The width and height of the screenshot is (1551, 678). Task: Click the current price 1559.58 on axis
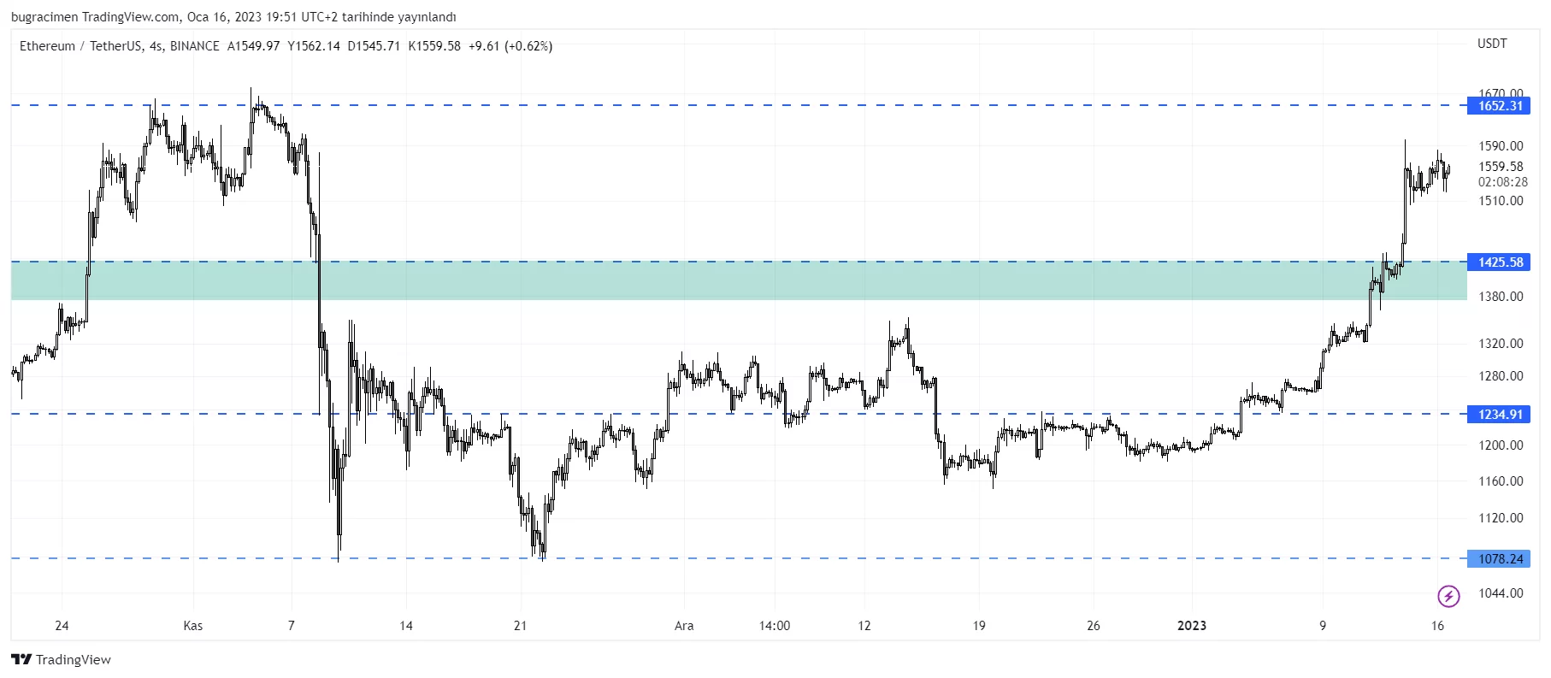click(1501, 167)
